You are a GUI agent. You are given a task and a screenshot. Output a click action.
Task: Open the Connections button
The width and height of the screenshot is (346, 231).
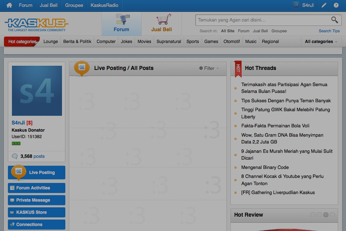pyautogui.click(x=37, y=225)
